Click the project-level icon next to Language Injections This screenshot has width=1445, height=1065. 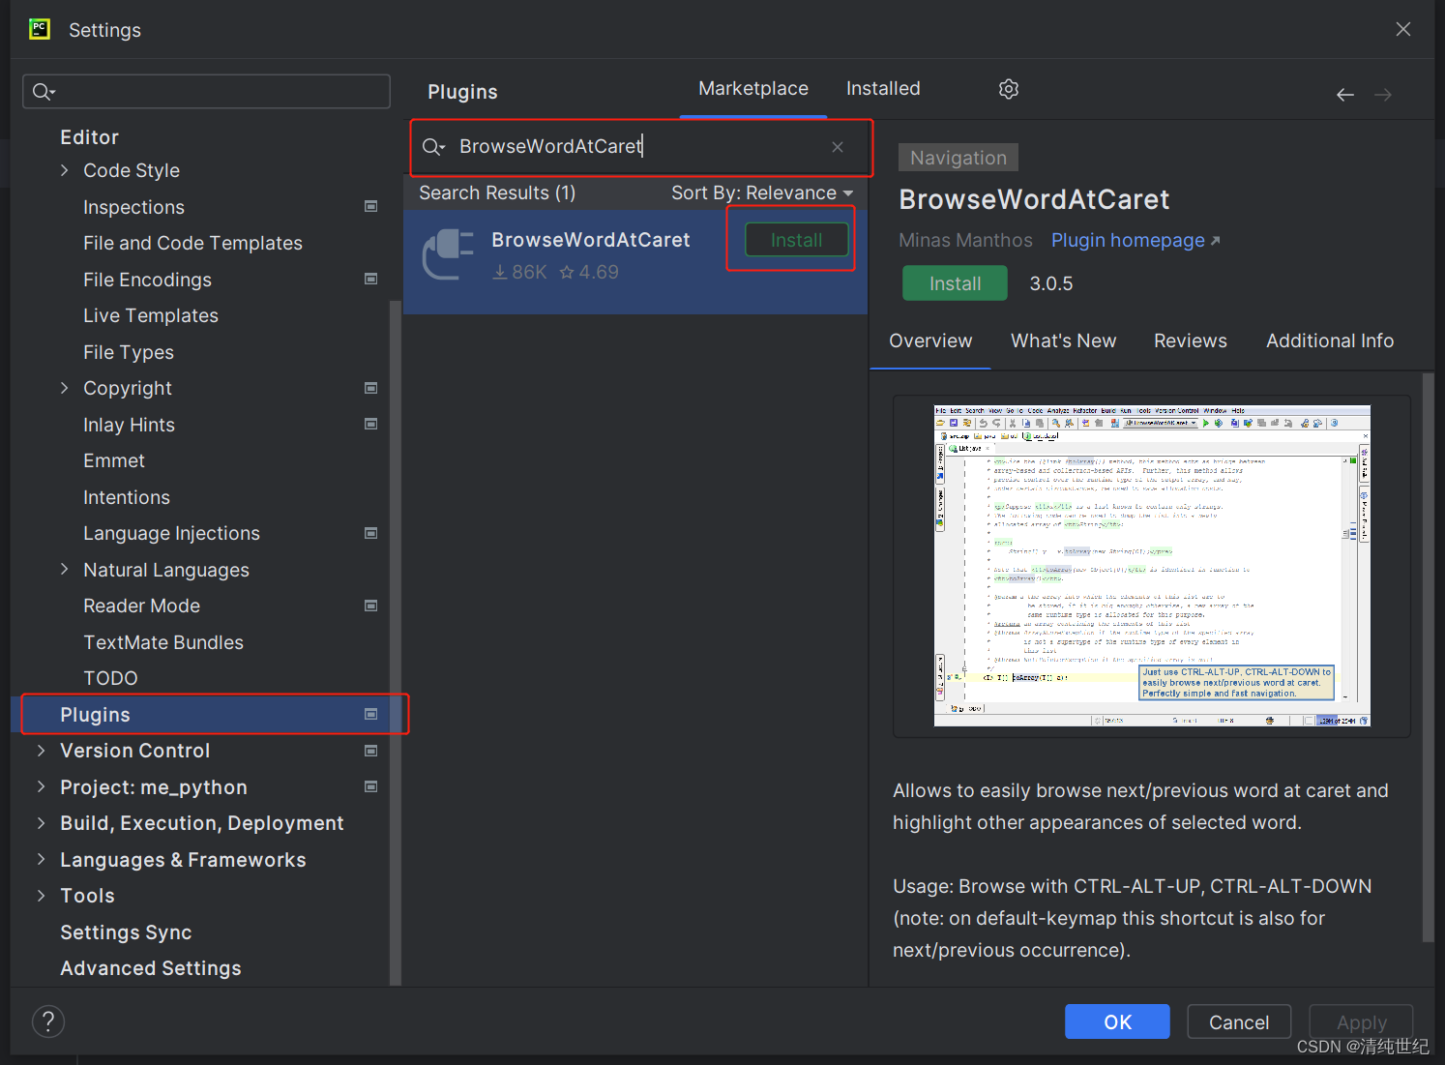pyautogui.click(x=370, y=533)
